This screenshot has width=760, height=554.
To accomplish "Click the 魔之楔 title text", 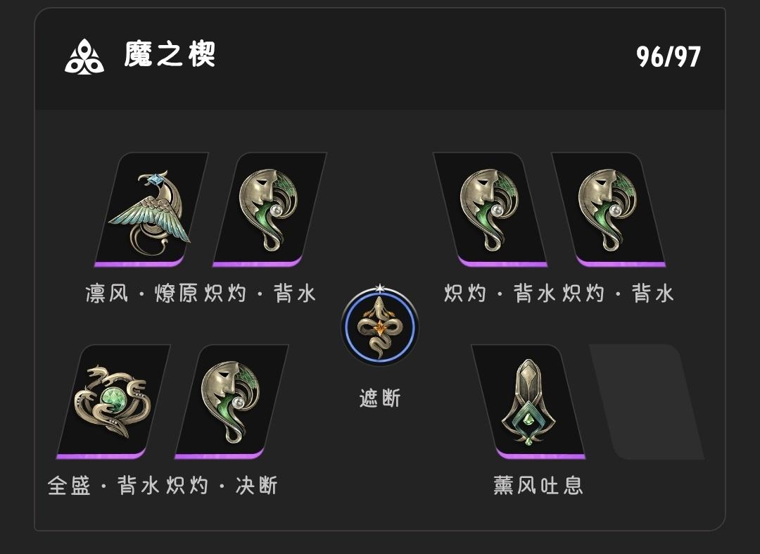I will click(170, 54).
